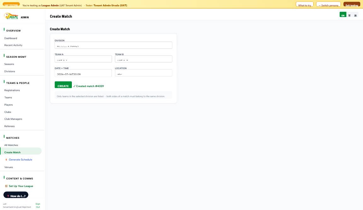Click the Location input field
363x210 pixels.
point(144,73)
